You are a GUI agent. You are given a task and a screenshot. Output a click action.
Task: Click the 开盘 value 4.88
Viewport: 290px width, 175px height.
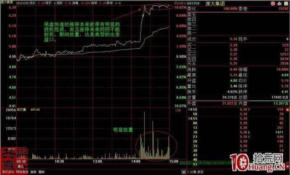click(x=234, y=81)
